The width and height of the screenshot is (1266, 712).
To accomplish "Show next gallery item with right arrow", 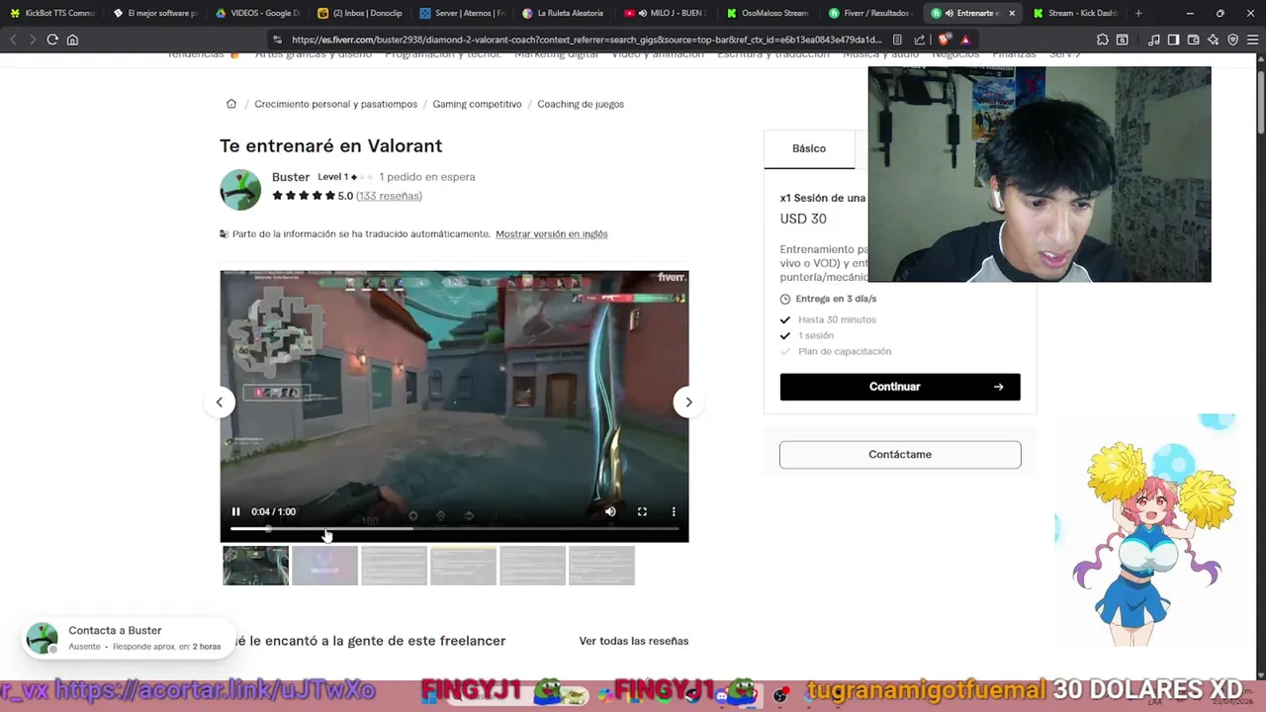I will coord(688,402).
